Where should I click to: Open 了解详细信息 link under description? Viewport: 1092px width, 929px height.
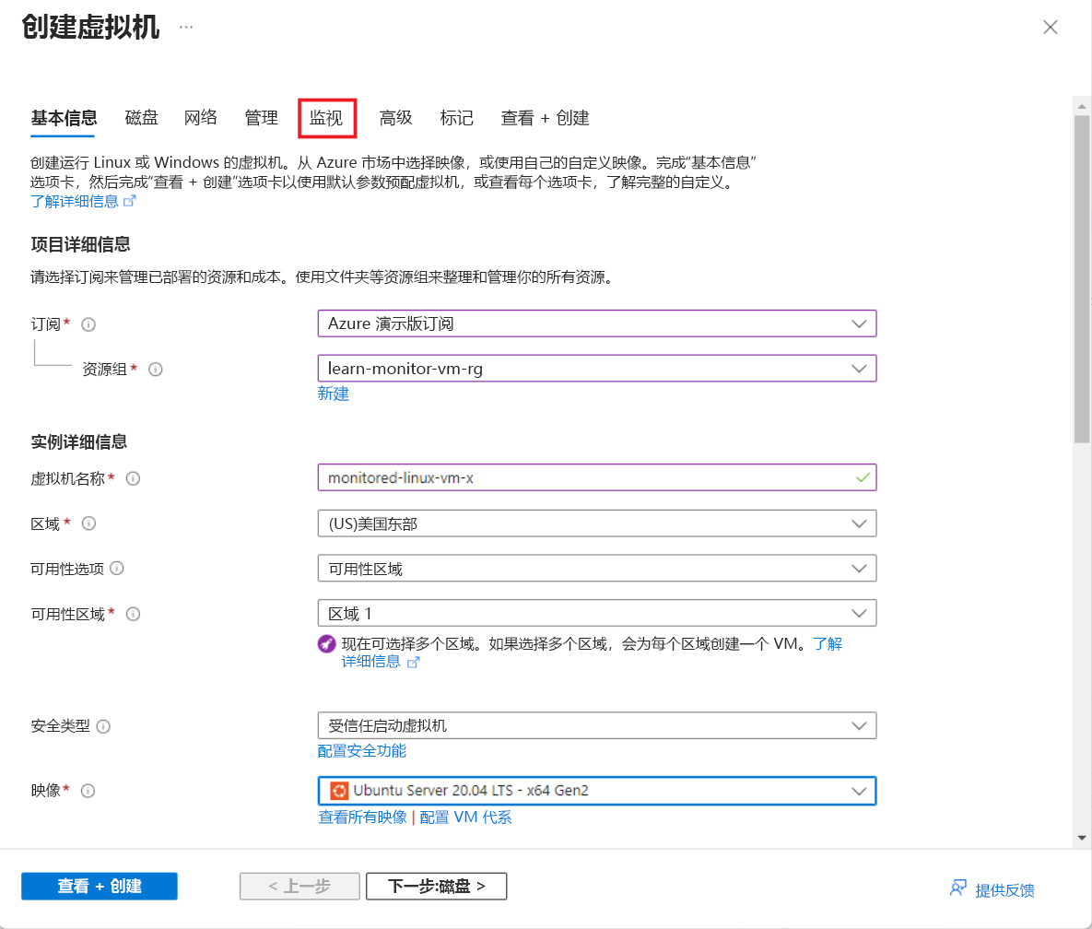coord(75,201)
